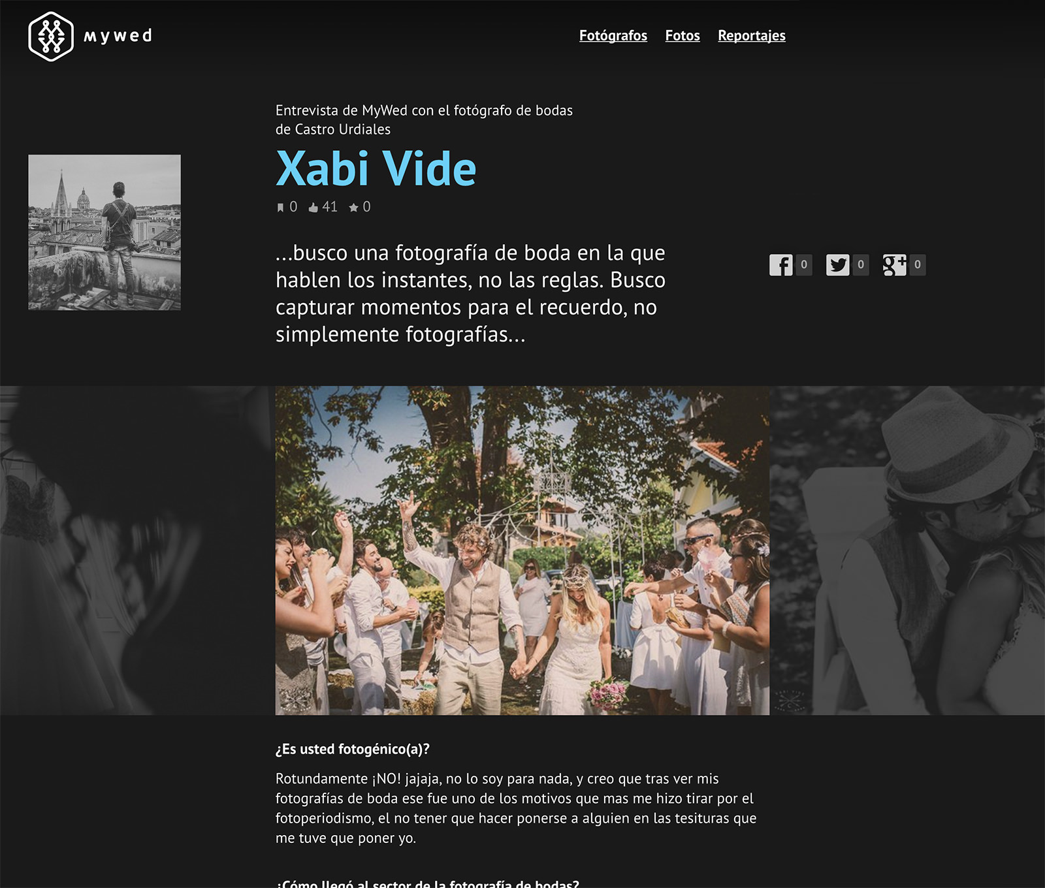This screenshot has width=1045, height=888.
Task: Click the Facebook share count badge
Action: click(804, 264)
